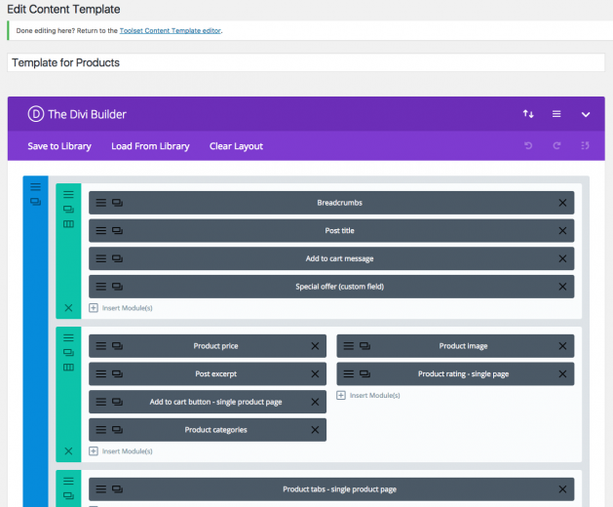Open Post excerpt module settings icon
The width and height of the screenshot is (613, 507).
(x=100, y=373)
